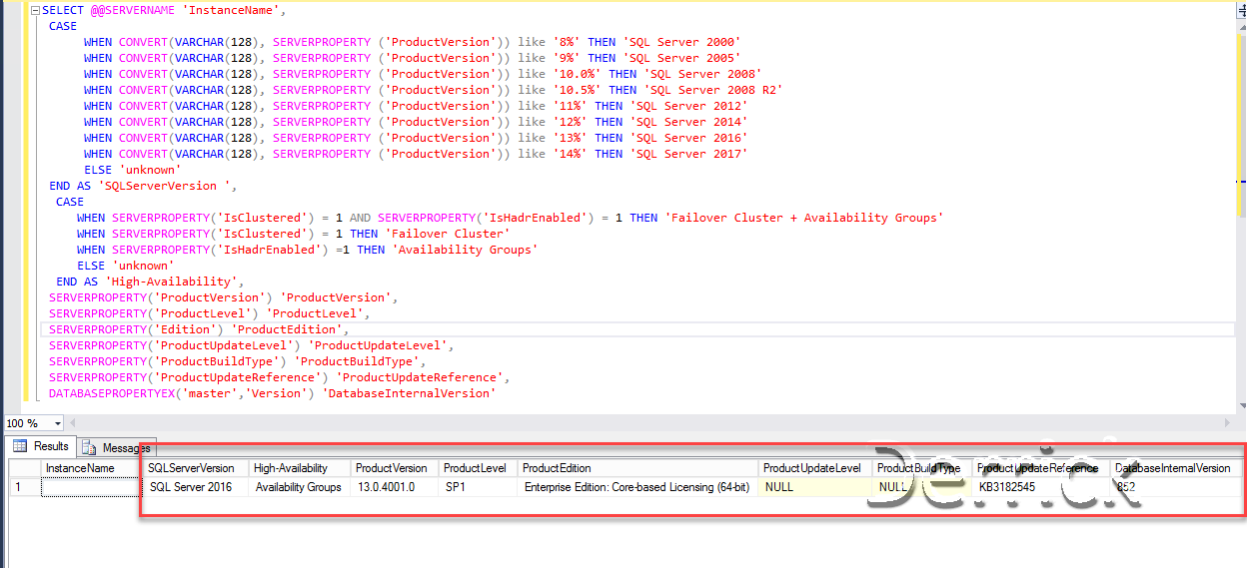The width and height of the screenshot is (1247, 568).
Task: Click the SERVERPROPERTY('Edition') line in query
Action: (199, 329)
